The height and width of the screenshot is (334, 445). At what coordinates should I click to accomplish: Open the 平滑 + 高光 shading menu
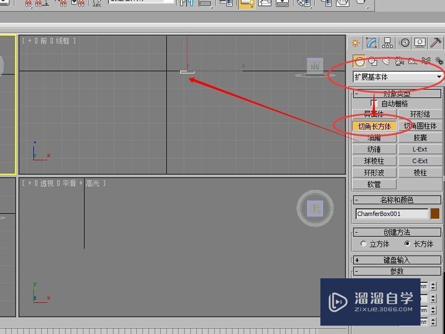(x=81, y=184)
